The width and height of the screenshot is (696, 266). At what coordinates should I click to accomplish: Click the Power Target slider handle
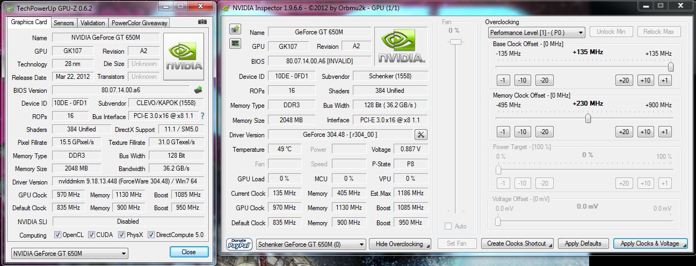coord(498,169)
